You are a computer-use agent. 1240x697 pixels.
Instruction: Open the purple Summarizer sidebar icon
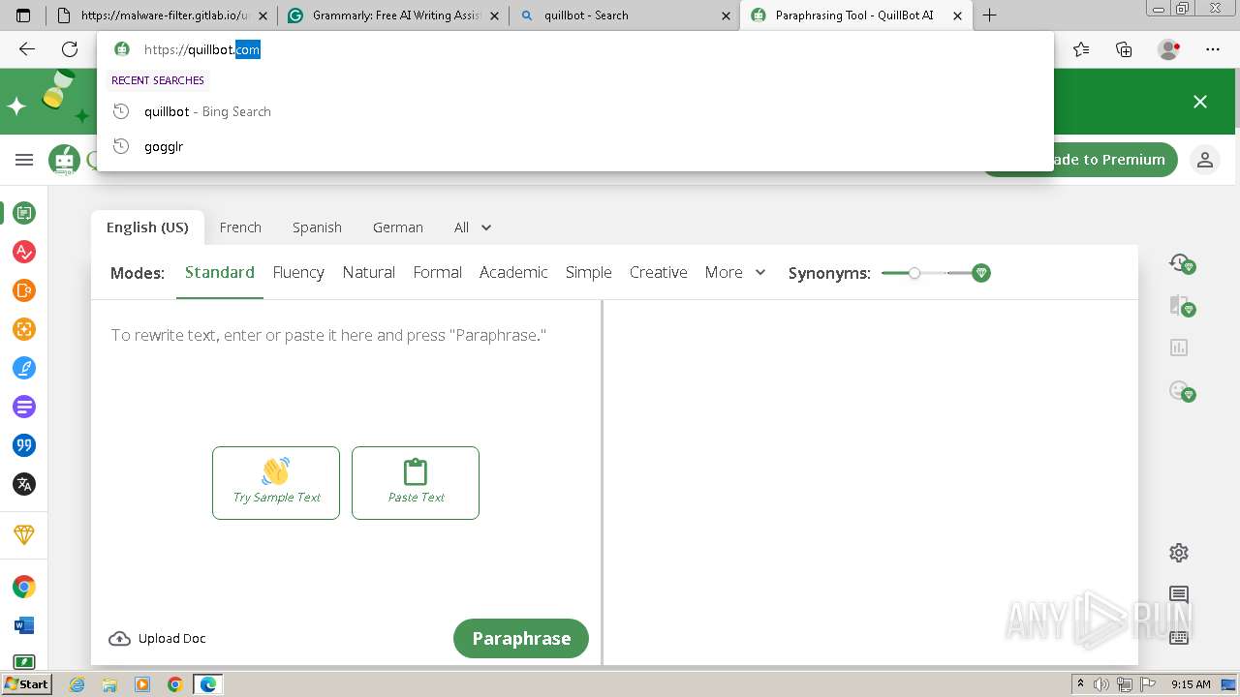(x=24, y=407)
